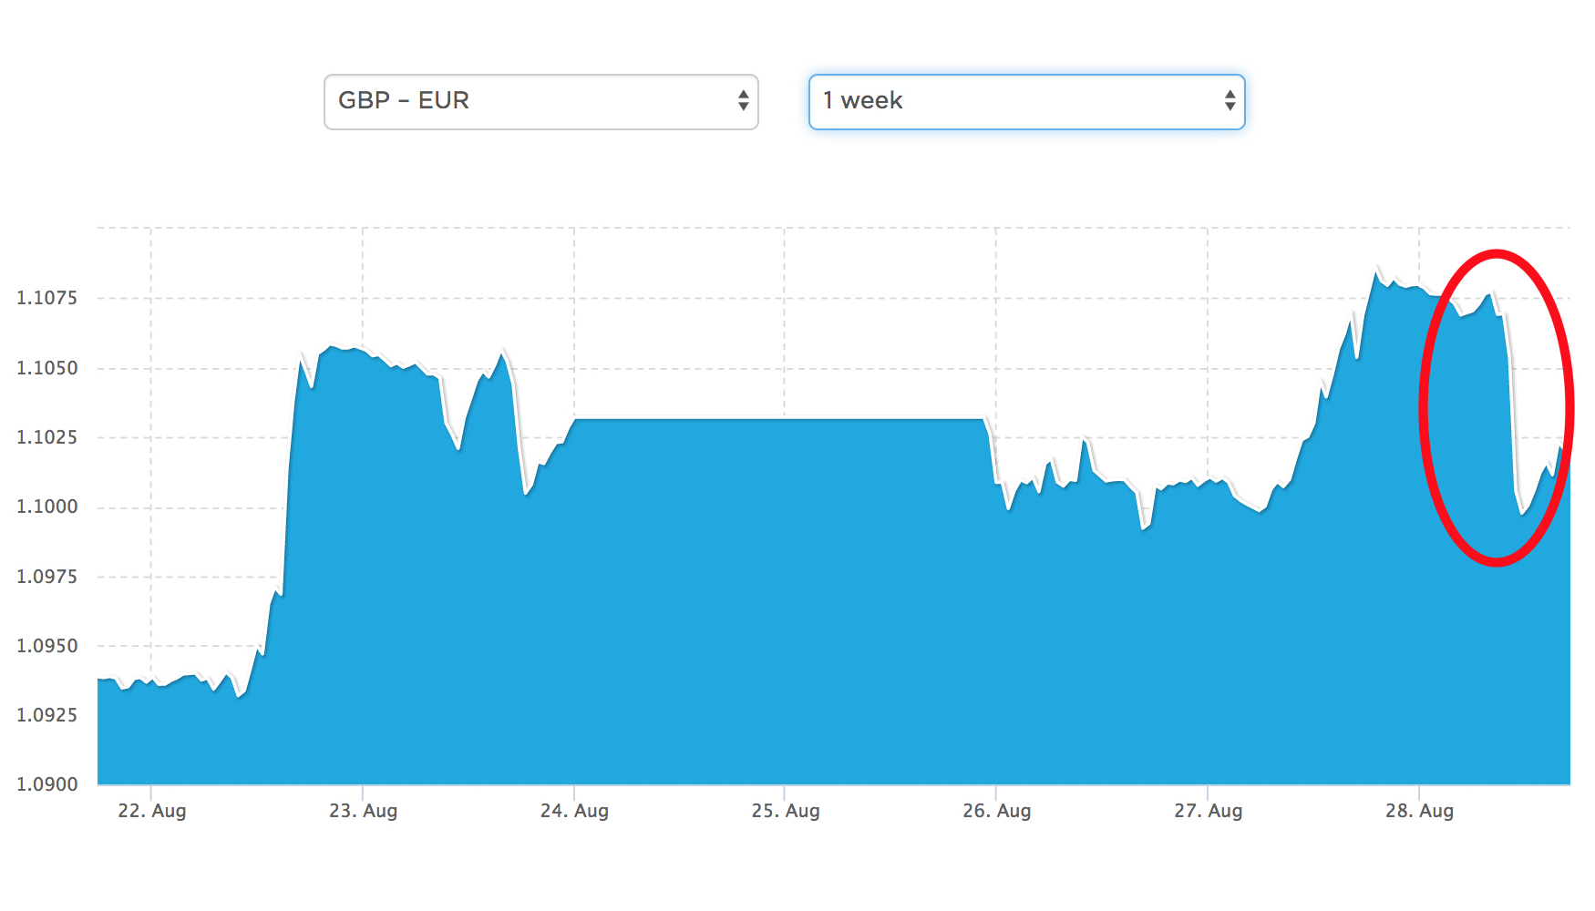Click the arrows on the 1 week selector
This screenshot has height=911, width=1595.
[x=1230, y=101]
